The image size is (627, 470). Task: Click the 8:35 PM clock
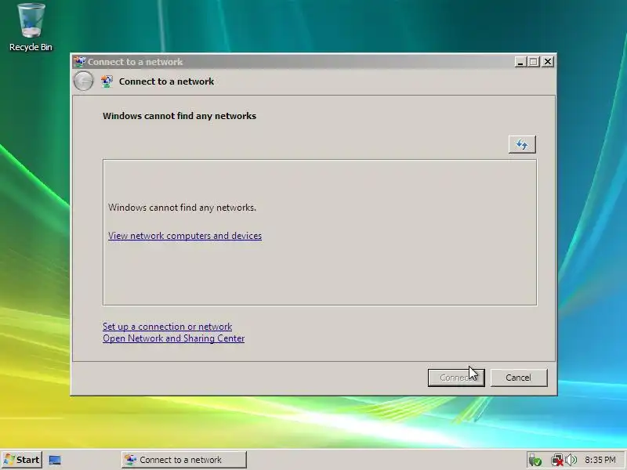600,460
